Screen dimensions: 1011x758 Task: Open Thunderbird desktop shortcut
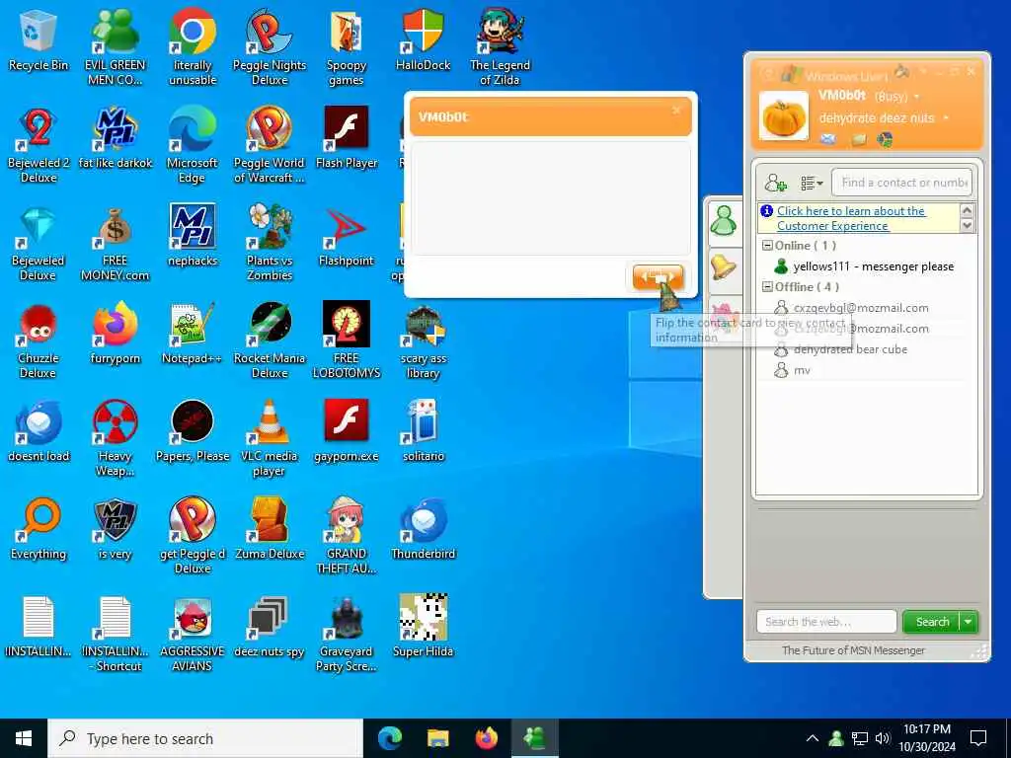pyautogui.click(x=423, y=530)
